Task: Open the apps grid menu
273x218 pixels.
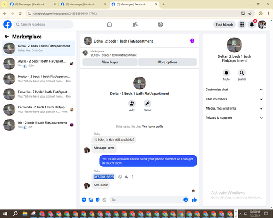Action: (241, 25)
